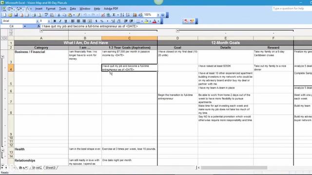This screenshot has height=175, width=312.
Task: Toggle Bold formatting
Action: click(55, 21)
